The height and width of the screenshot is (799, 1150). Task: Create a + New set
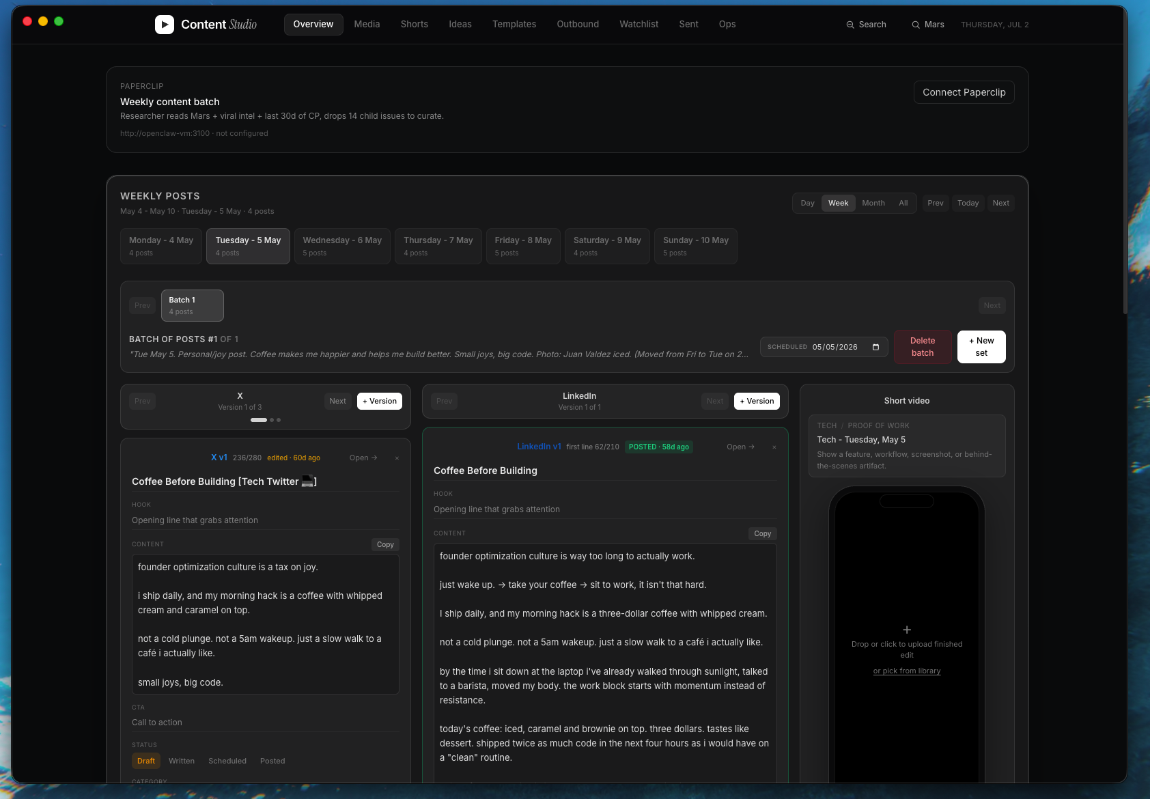(x=981, y=347)
